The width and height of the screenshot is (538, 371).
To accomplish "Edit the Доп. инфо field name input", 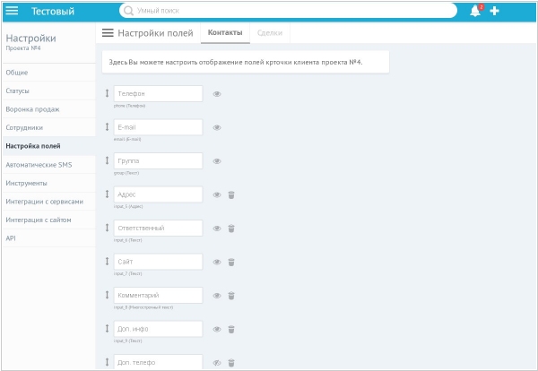I will pos(158,329).
